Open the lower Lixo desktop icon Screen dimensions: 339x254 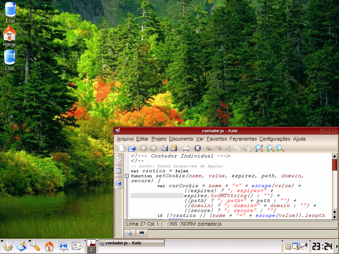click(x=9, y=60)
